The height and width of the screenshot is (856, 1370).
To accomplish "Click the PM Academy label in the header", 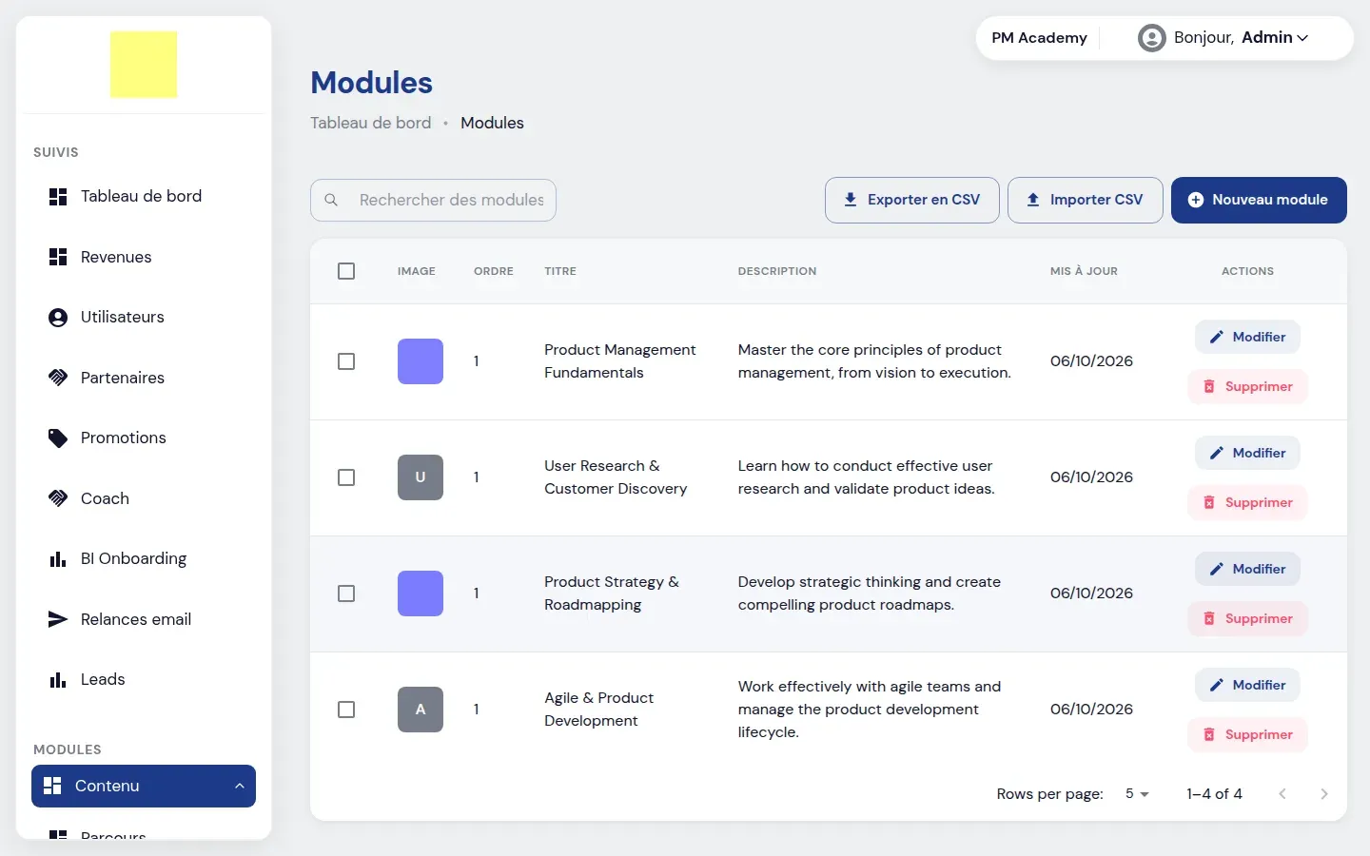I will [x=1039, y=38].
